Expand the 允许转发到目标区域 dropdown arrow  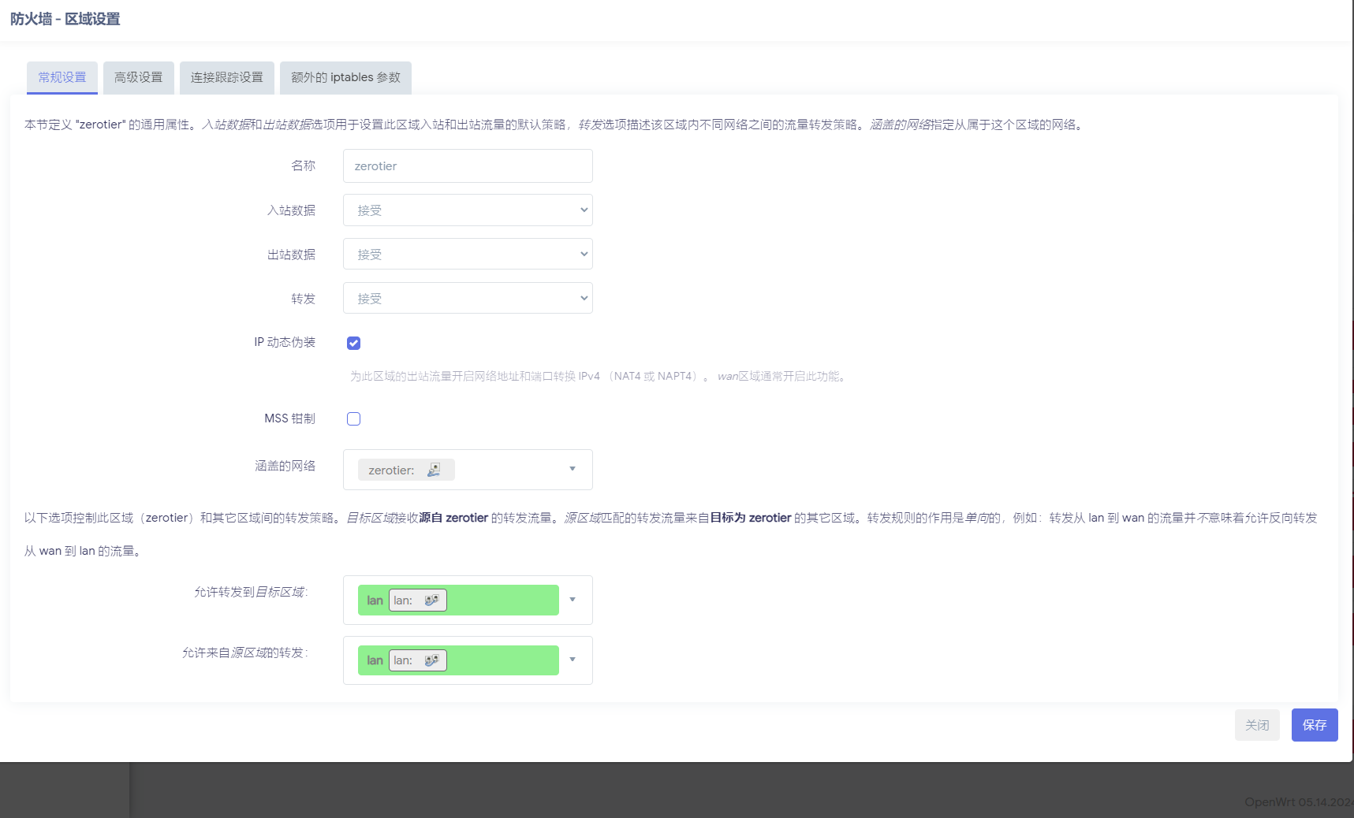tap(573, 600)
